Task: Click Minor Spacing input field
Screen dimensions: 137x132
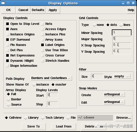Action: tap(122, 32)
